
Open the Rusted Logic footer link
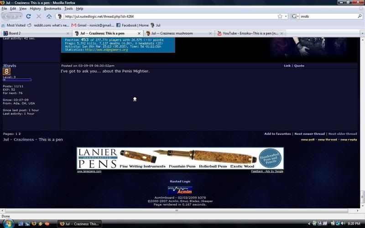(x=180, y=181)
